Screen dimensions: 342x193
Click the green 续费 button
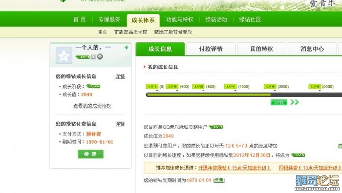(x=90, y=154)
